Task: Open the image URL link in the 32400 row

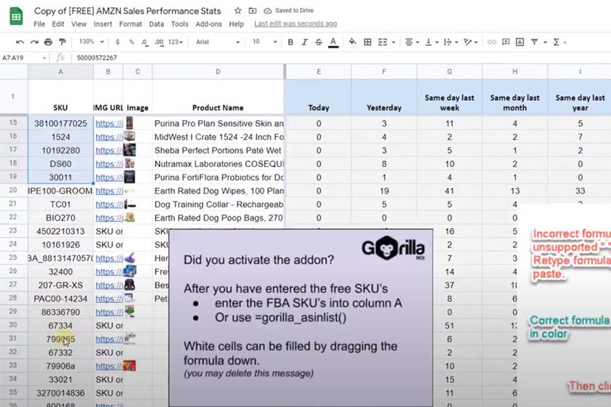Action: pos(109,271)
